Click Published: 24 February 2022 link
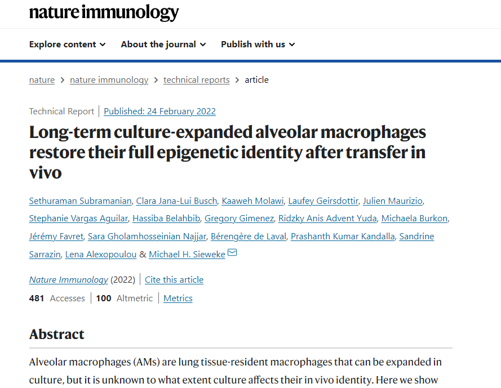Viewport: 501px width, 388px height. [x=159, y=112]
